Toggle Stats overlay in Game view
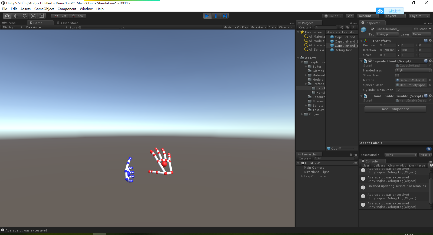The image size is (433, 235). coord(272,27)
